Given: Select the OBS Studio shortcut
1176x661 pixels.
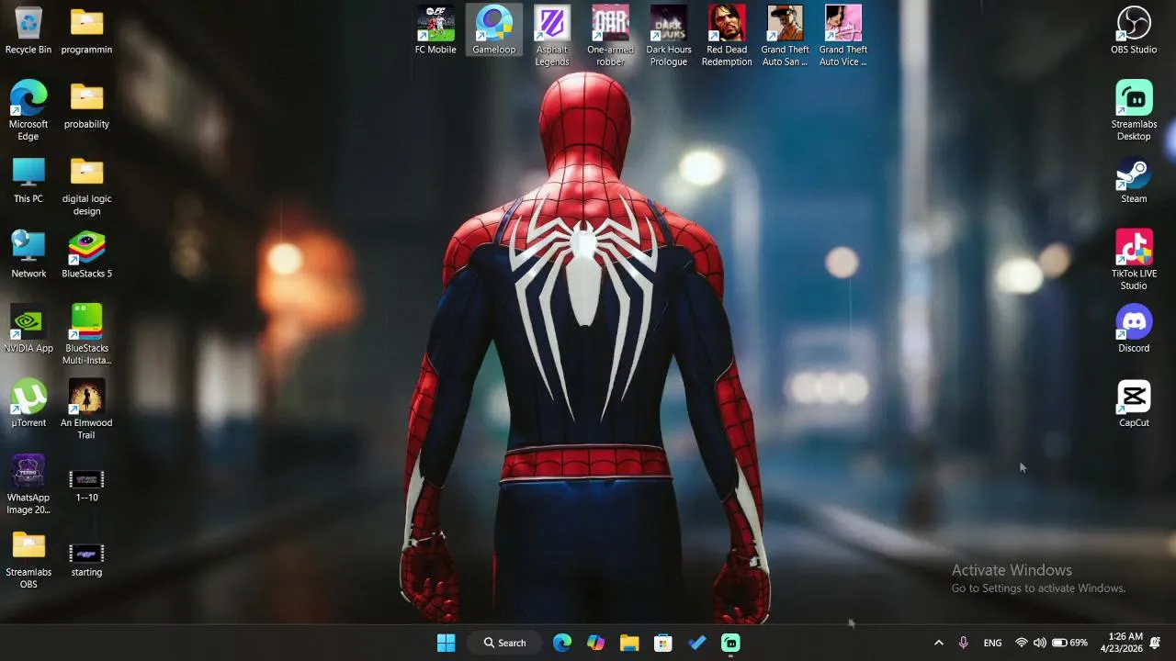Looking at the screenshot, I should pyautogui.click(x=1134, y=30).
